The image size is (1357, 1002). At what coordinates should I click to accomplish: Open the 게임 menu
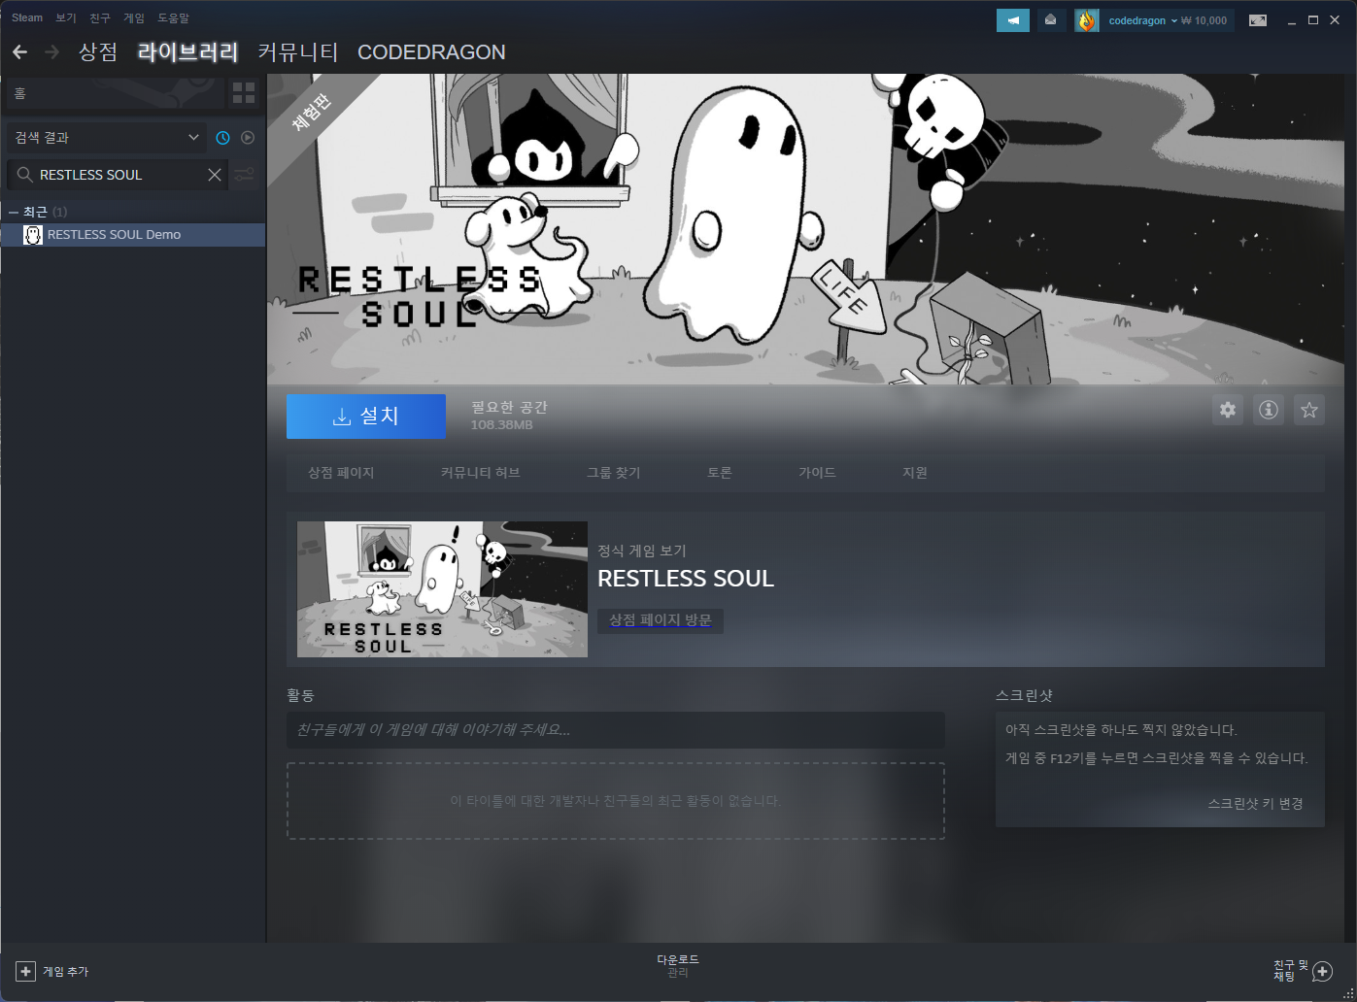(x=134, y=17)
